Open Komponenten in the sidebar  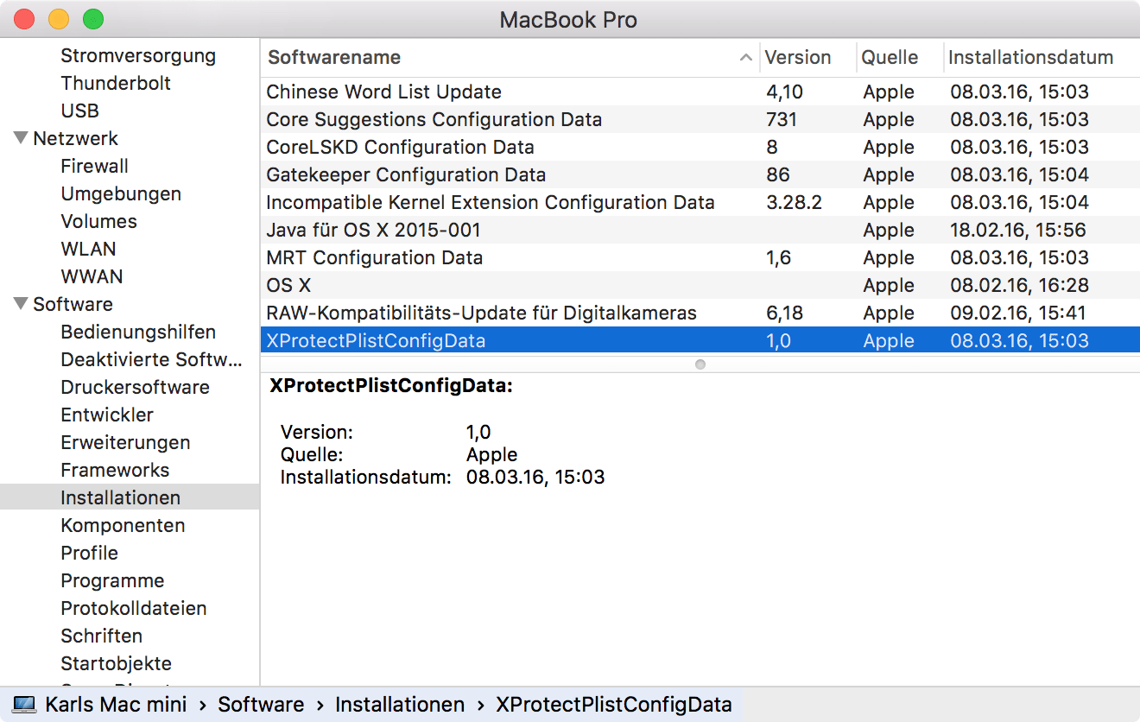(x=123, y=525)
